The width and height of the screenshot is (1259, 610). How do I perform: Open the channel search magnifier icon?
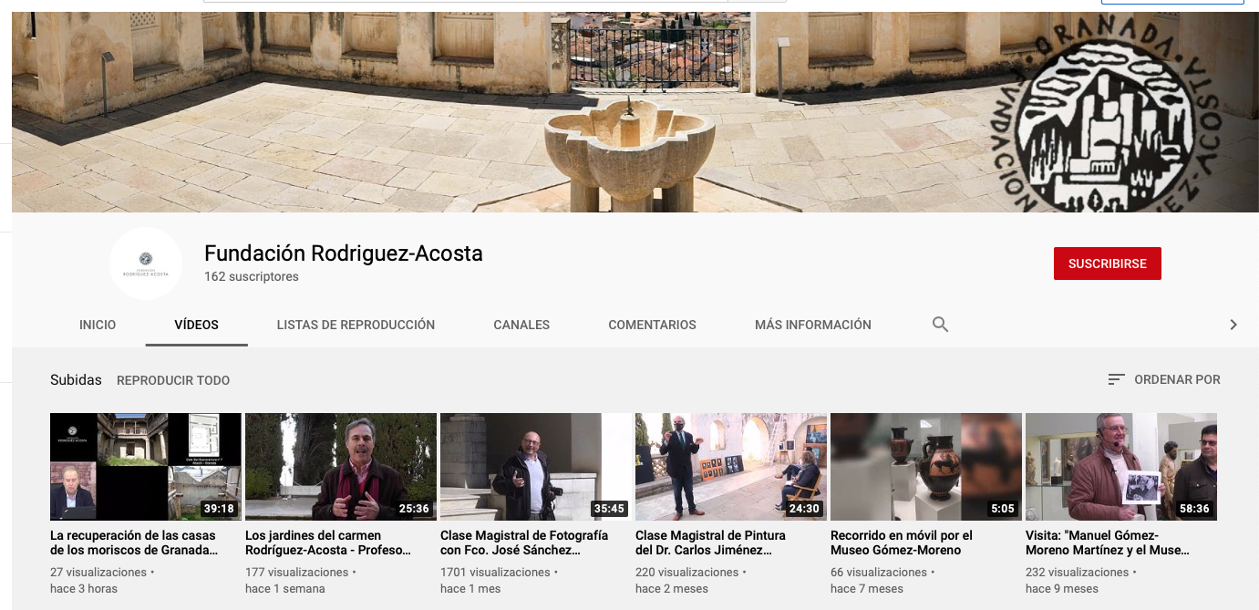click(940, 325)
